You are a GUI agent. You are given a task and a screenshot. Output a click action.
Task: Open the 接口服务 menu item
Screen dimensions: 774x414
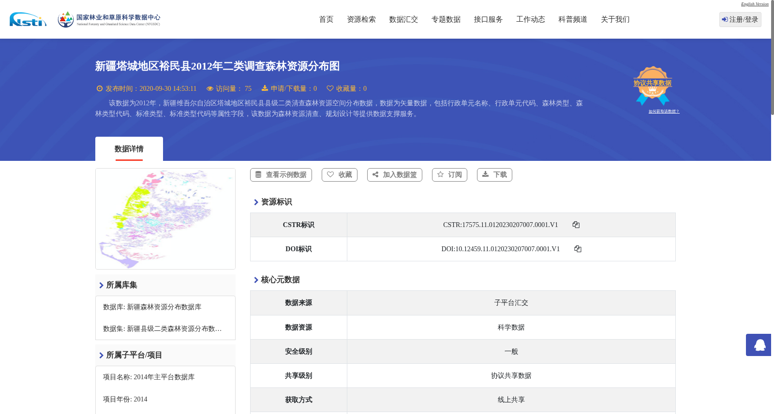coord(488,19)
